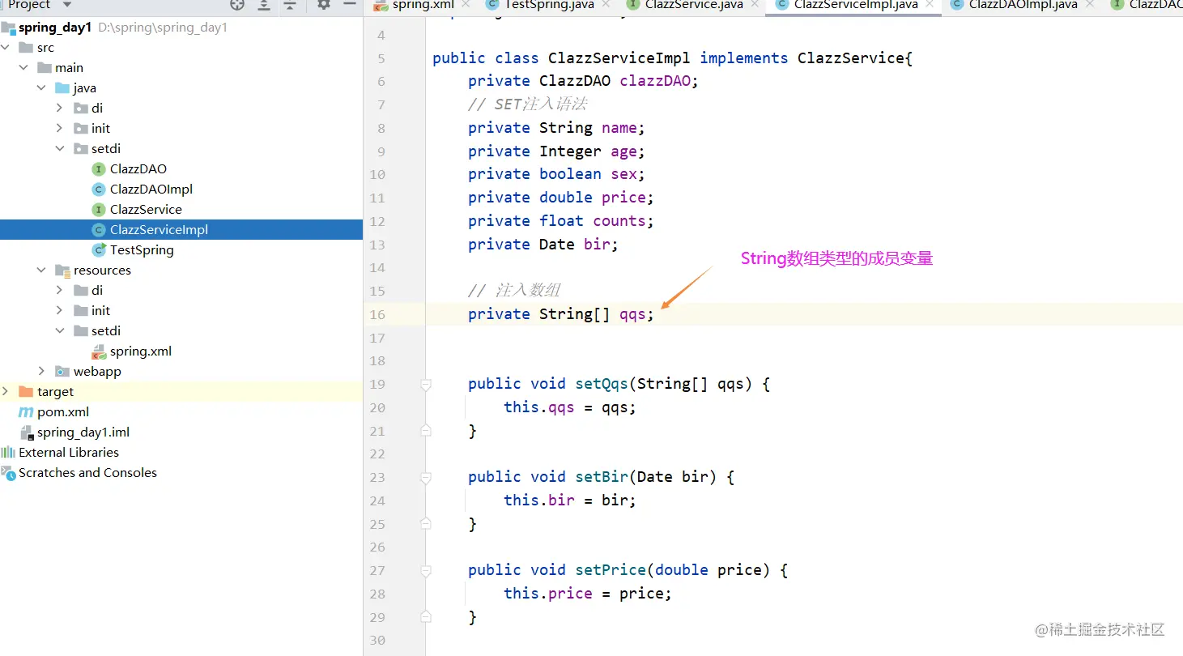Image resolution: width=1183 pixels, height=656 pixels.
Task: Click the Collapse All icon in Project panel
Action: [x=290, y=5]
